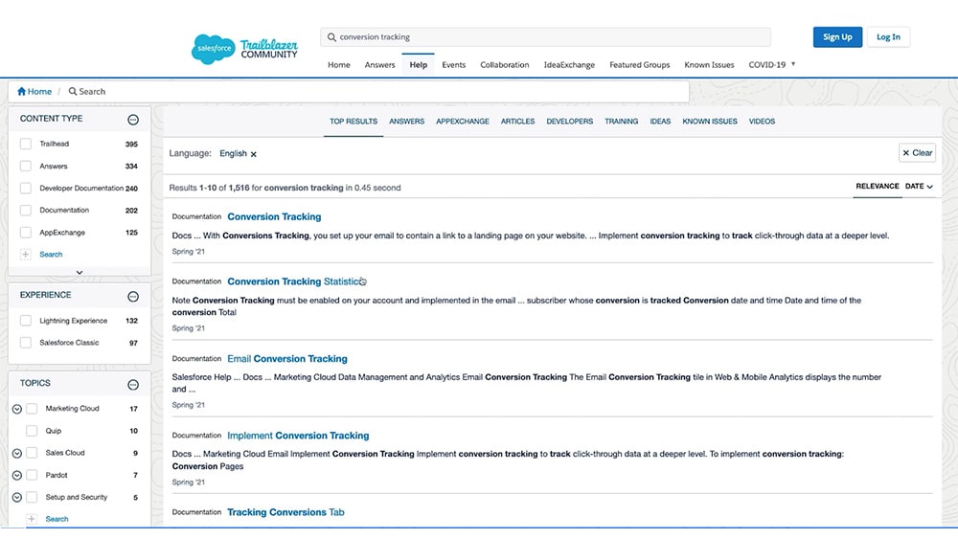Click the conversion tracking search field

[546, 37]
